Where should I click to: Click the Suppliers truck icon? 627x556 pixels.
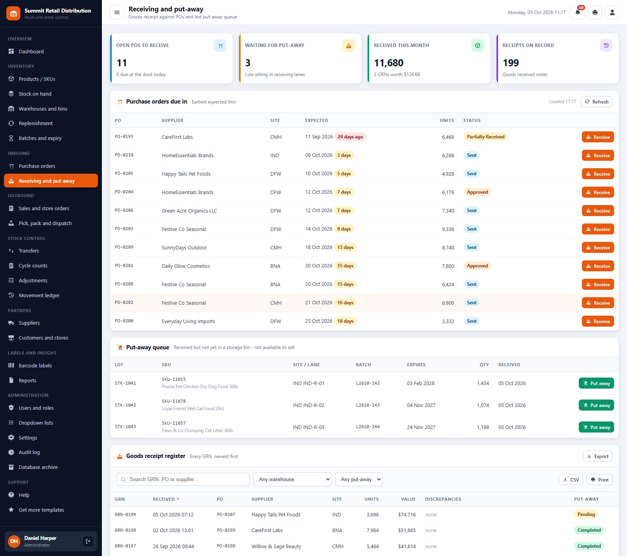11,323
